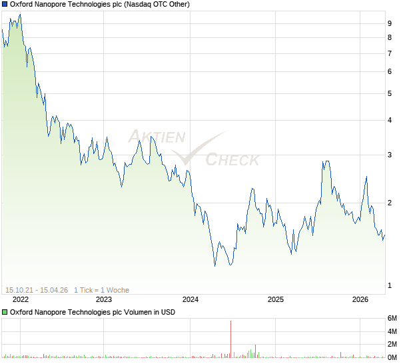Click the green volume legend square

pyautogui.click(x=5, y=313)
